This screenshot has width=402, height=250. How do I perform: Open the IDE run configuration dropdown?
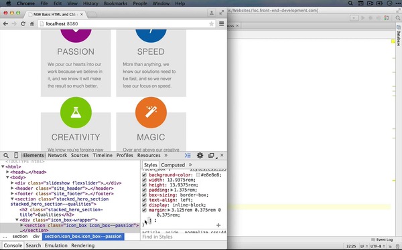354,18
